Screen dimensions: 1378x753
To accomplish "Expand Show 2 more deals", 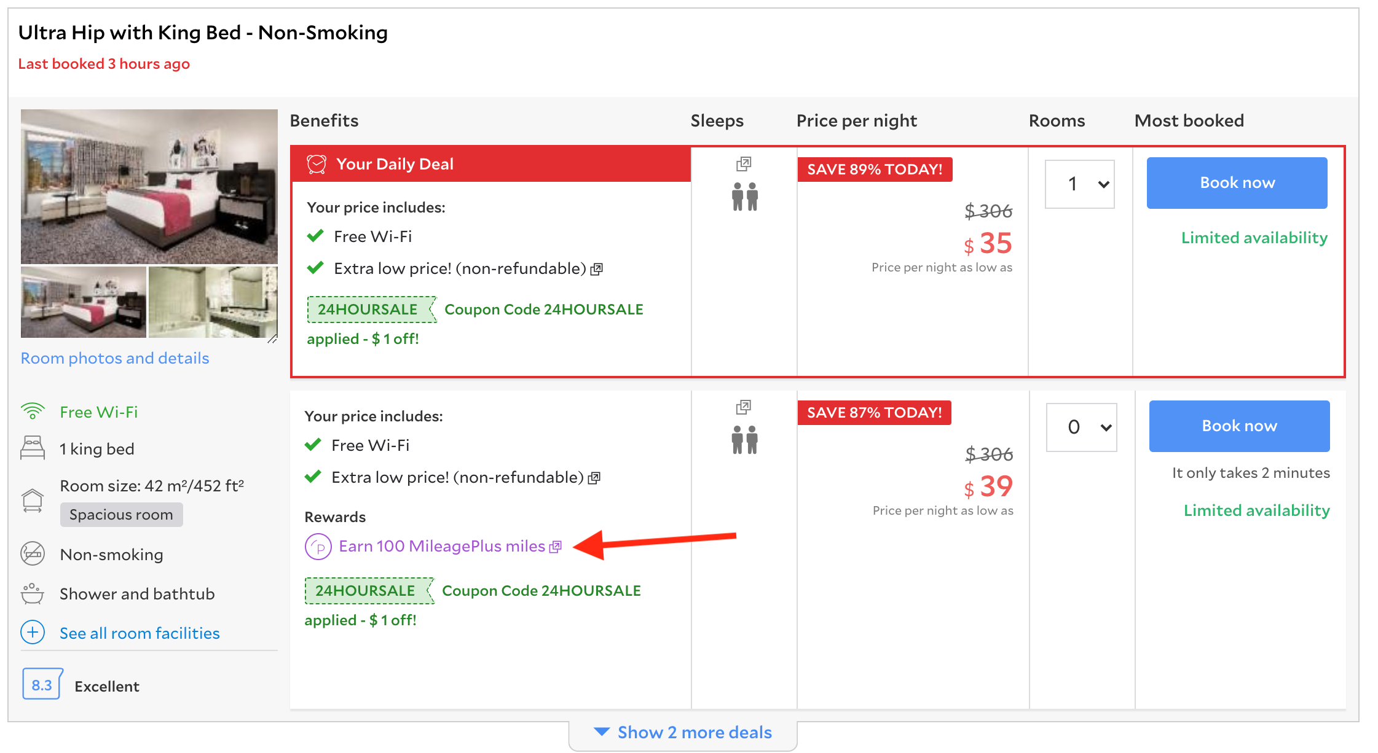I will point(683,733).
